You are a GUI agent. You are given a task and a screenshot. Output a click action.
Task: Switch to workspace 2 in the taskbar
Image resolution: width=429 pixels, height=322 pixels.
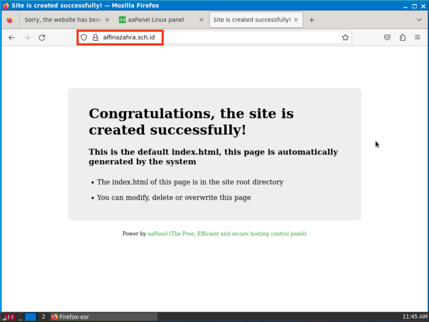(43, 317)
